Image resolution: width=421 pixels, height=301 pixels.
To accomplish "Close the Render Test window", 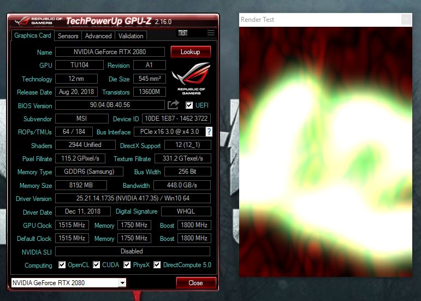I will tap(406, 20).
